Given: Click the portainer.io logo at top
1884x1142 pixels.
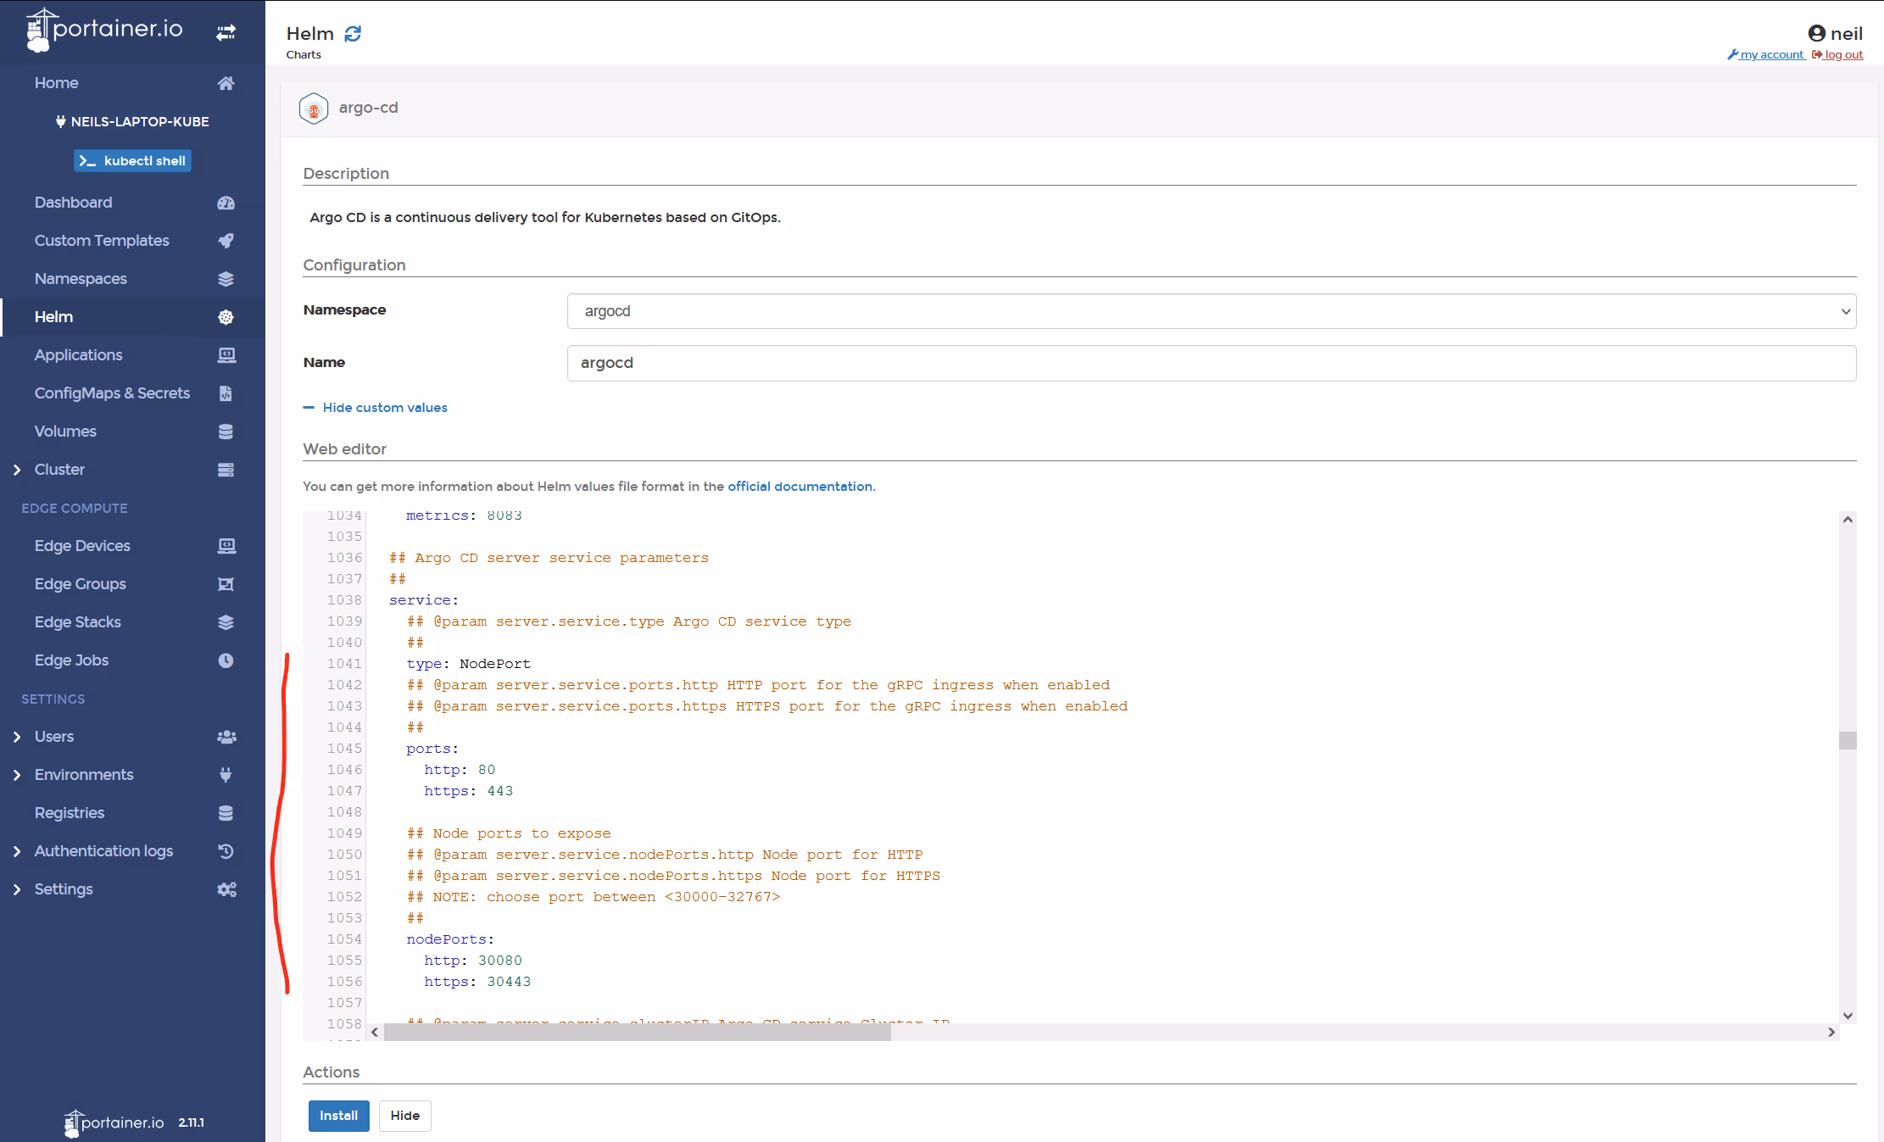Looking at the screenshot, I should 105,29.
